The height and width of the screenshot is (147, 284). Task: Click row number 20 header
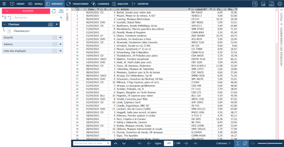pyautogui.click(x=77, y=76)
